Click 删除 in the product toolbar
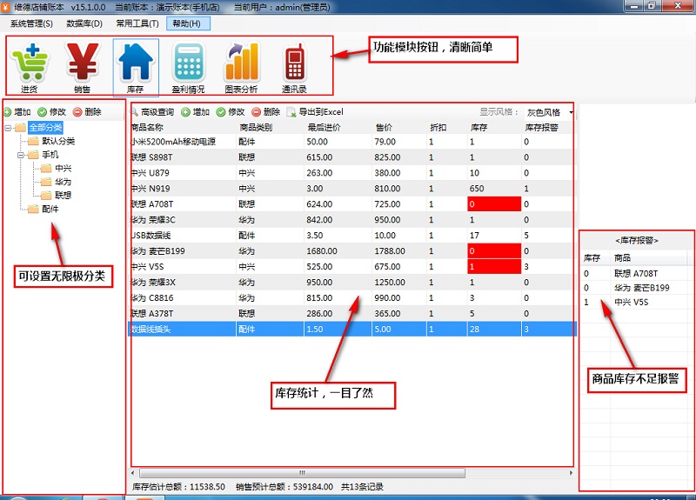Image resolution: width=696 pixels, height=500 pixels. (x=265, y=112)
